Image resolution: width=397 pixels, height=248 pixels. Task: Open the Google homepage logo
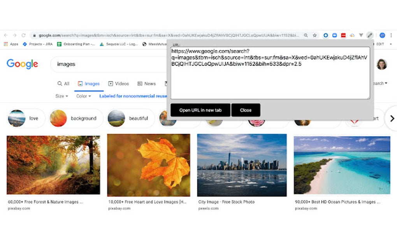tap(22, 64)
